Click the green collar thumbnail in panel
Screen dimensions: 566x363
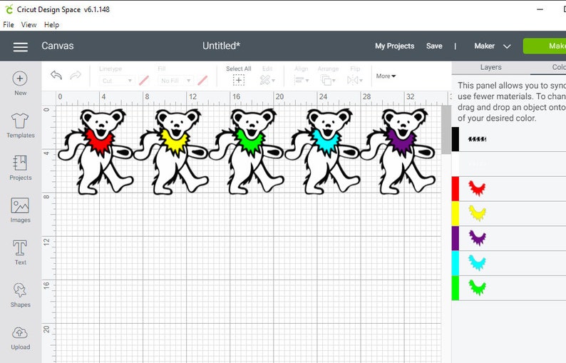[x=477, y=287]
